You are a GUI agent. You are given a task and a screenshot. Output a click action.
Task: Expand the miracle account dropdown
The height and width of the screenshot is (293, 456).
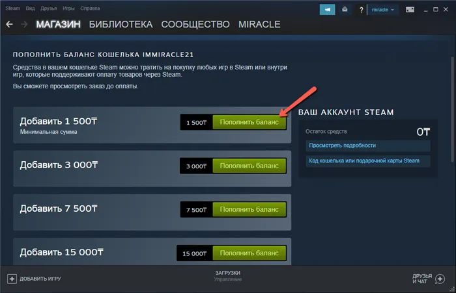pos(383,10)
